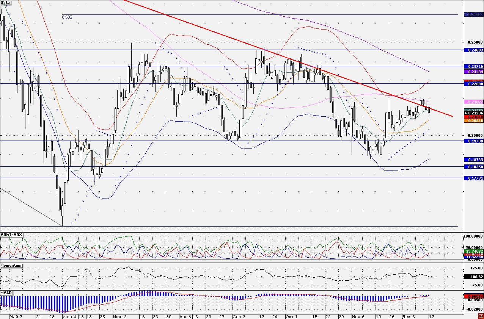This screenshot has height=319, width=484.
Task: Click the red scroll-to-end icon at bottom-right corner
Action: pyautogui.click(x=481, y=316)
